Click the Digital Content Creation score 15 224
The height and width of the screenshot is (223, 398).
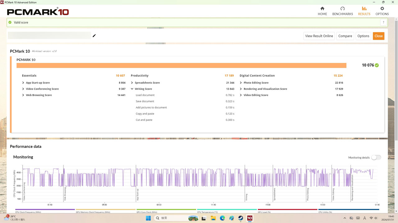pos(338,76)
